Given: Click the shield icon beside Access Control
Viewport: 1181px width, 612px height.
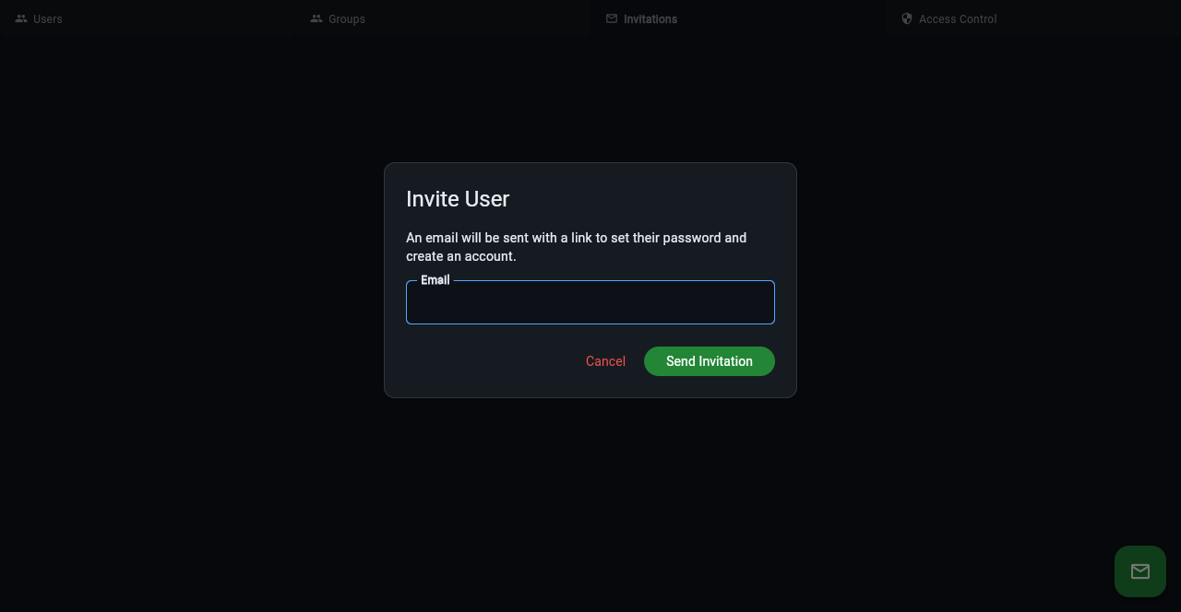Looking at the screenshot, I should (x=907, y=18).
